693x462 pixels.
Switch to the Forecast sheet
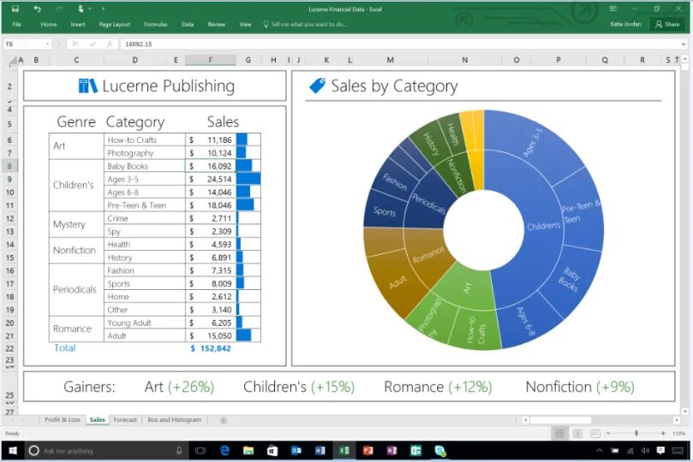[x=125, y=419]
